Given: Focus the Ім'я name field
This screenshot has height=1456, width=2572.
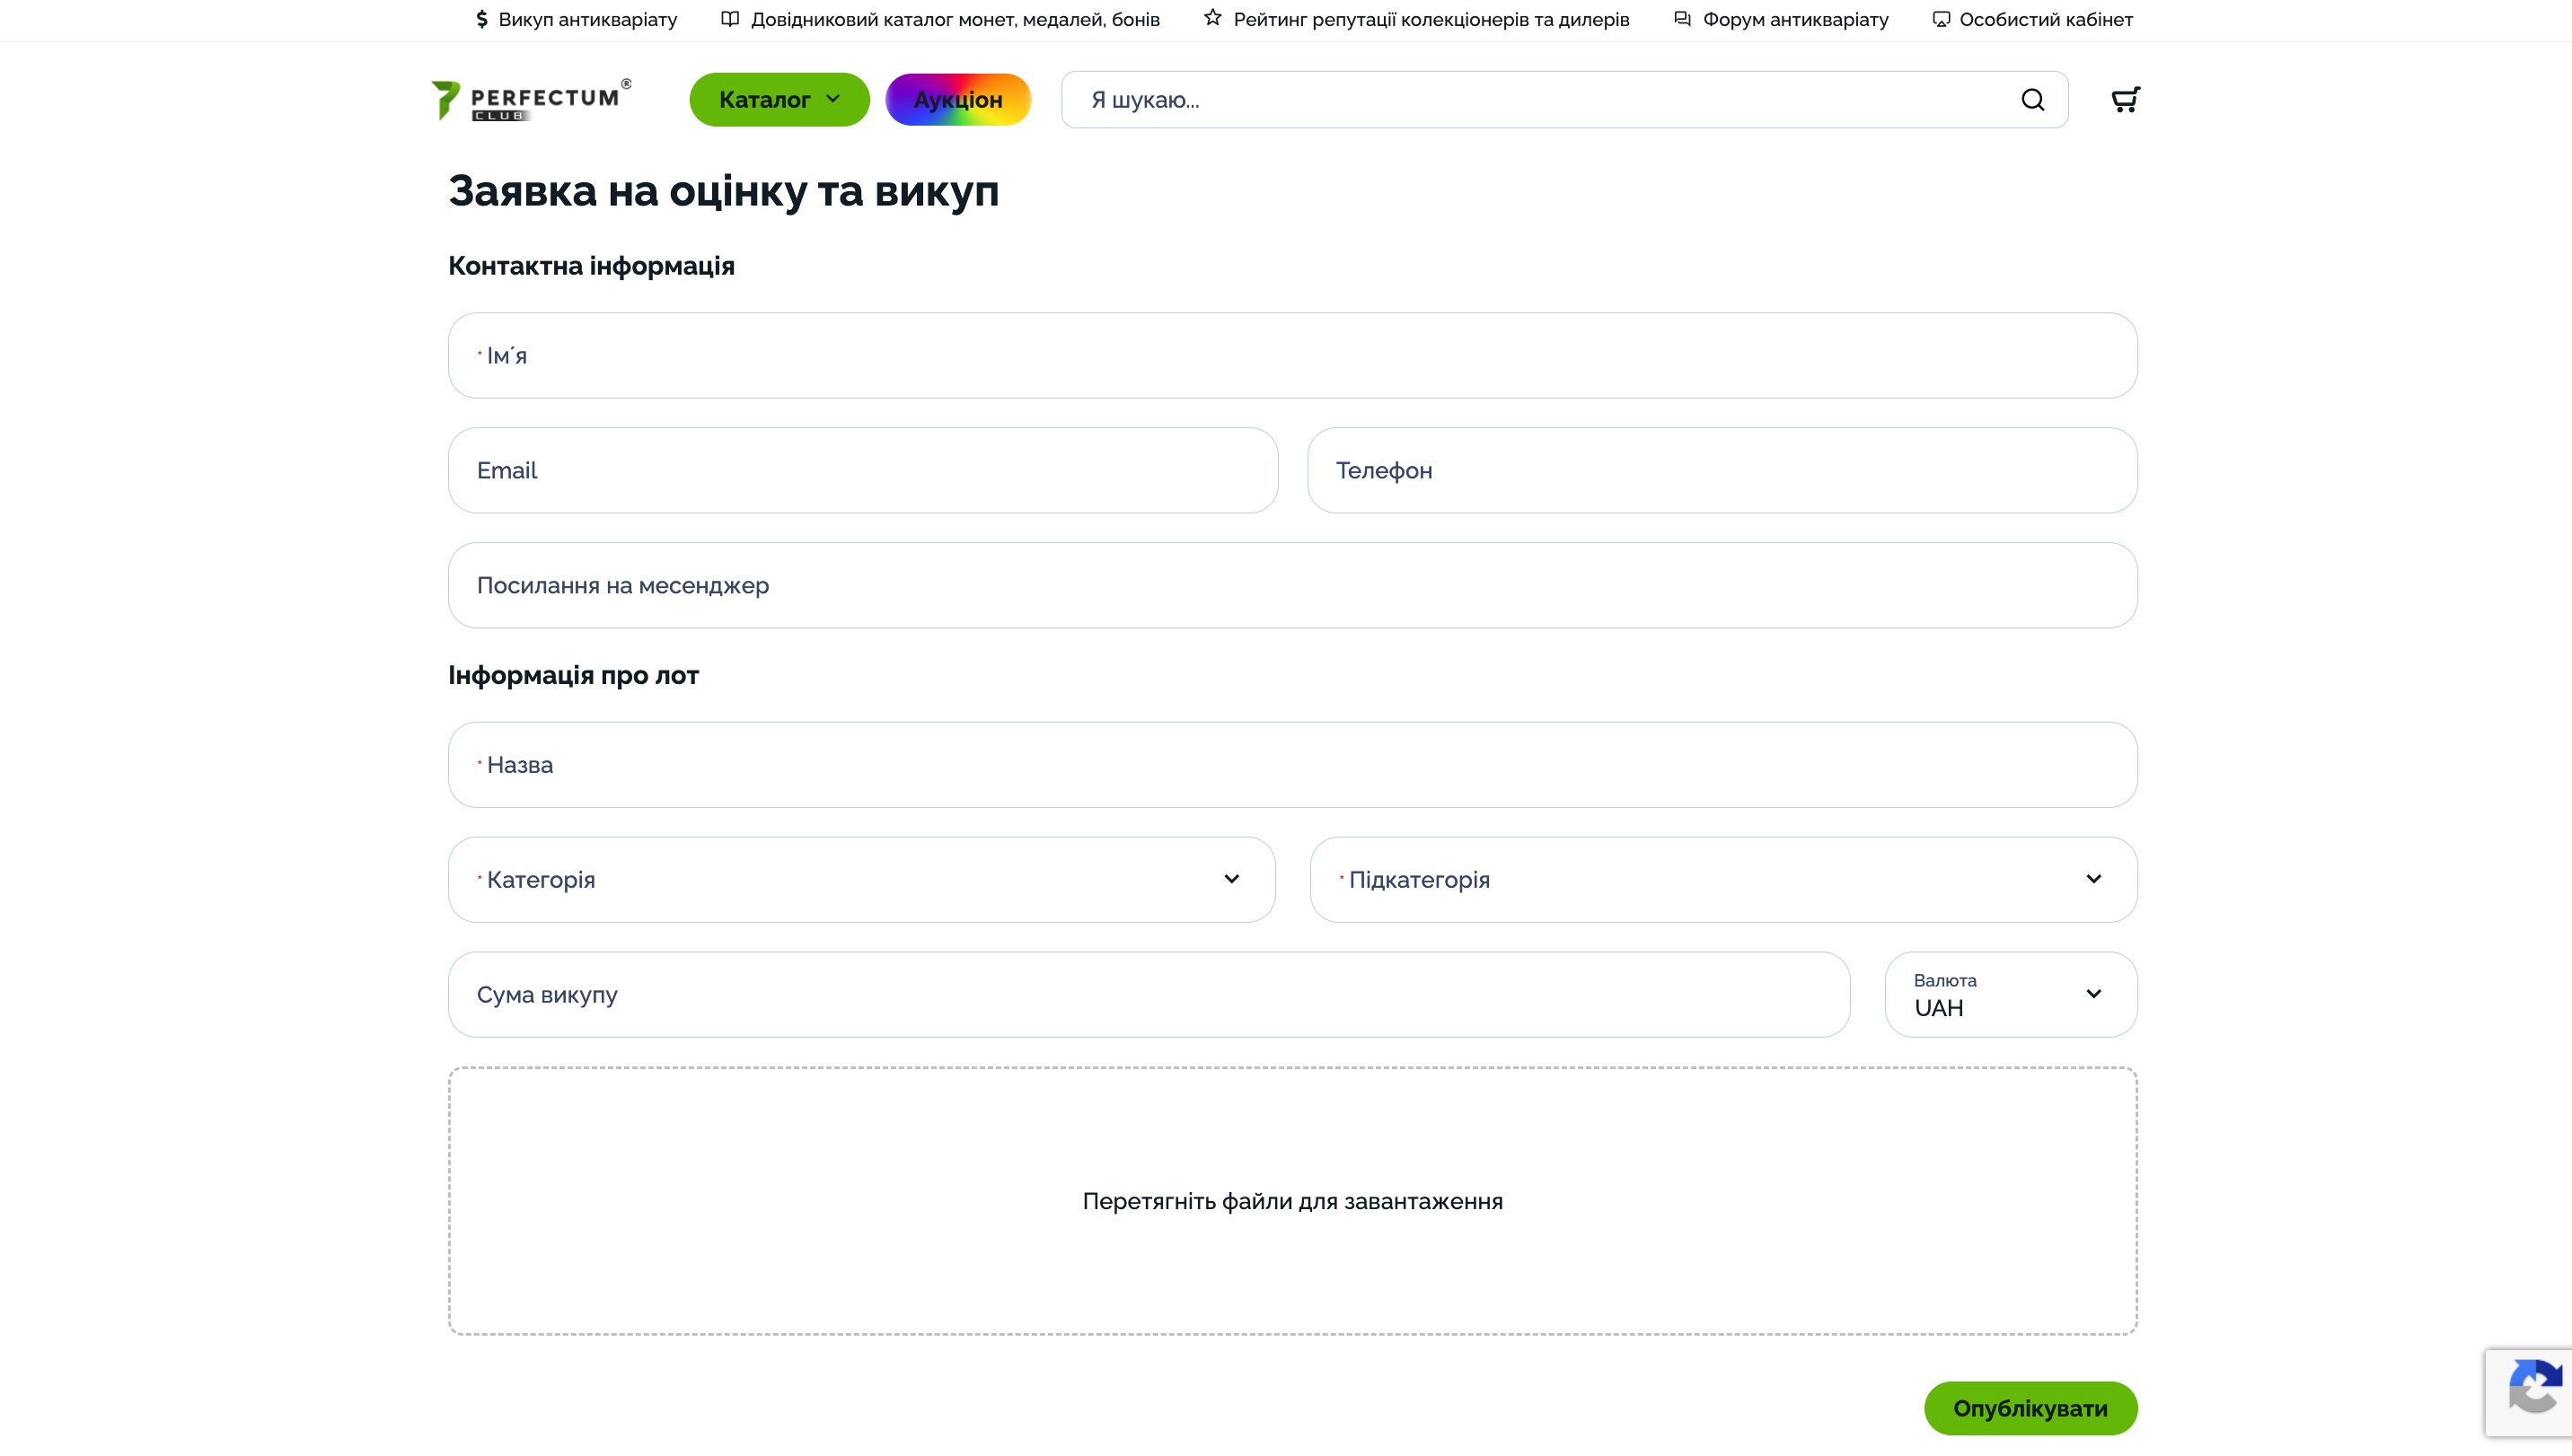Looking at the screenshot, I should click(1292, 356).
